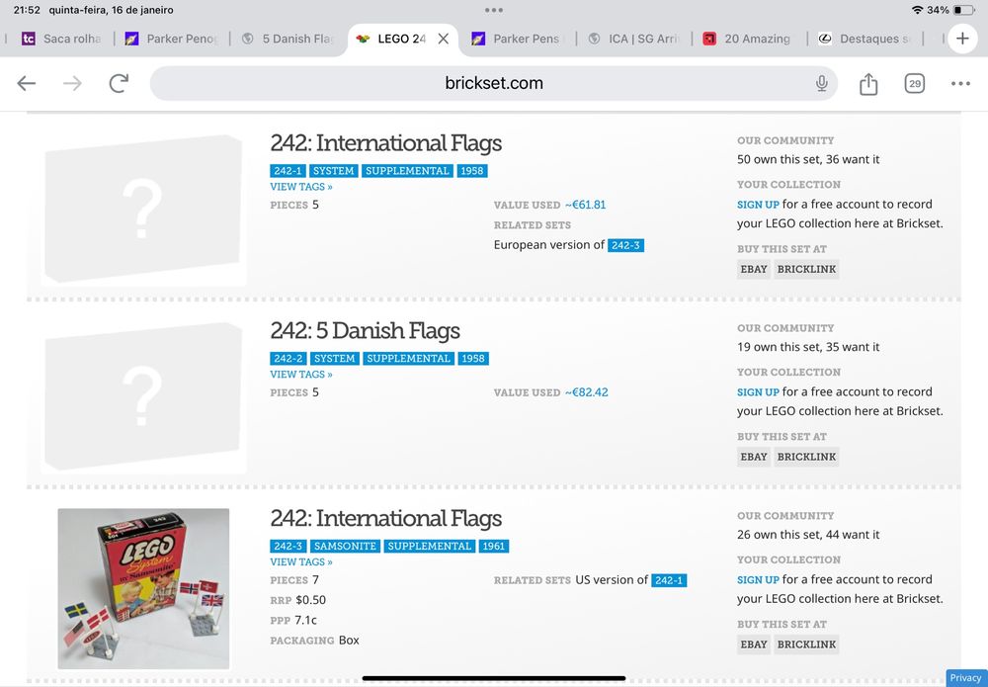Screen dimensions: 988x687
Task: Switch to the Saca rolha tab
Action: (x=61, y=39)
